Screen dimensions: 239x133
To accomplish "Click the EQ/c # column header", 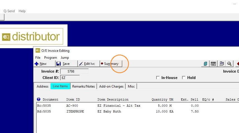I will pos(208,99).
